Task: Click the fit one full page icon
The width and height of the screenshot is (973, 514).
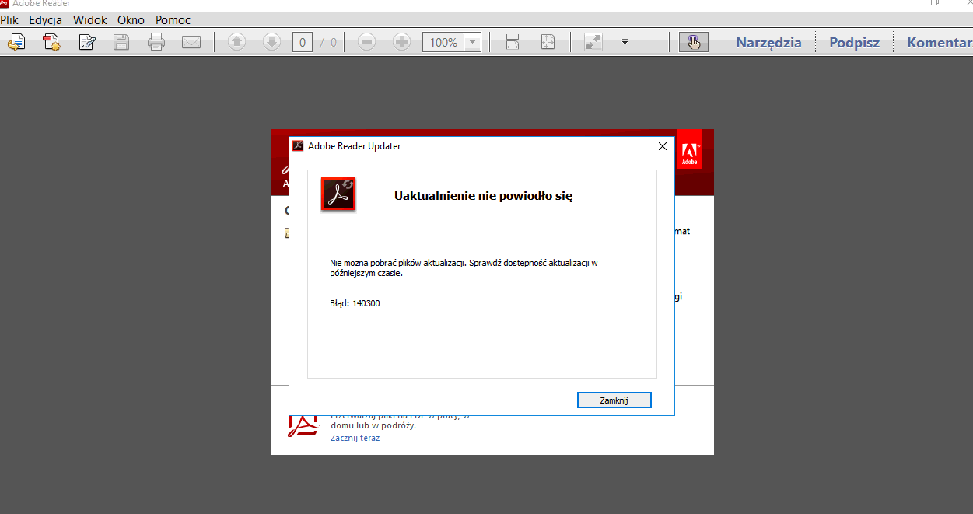Action: coord(548,43)
